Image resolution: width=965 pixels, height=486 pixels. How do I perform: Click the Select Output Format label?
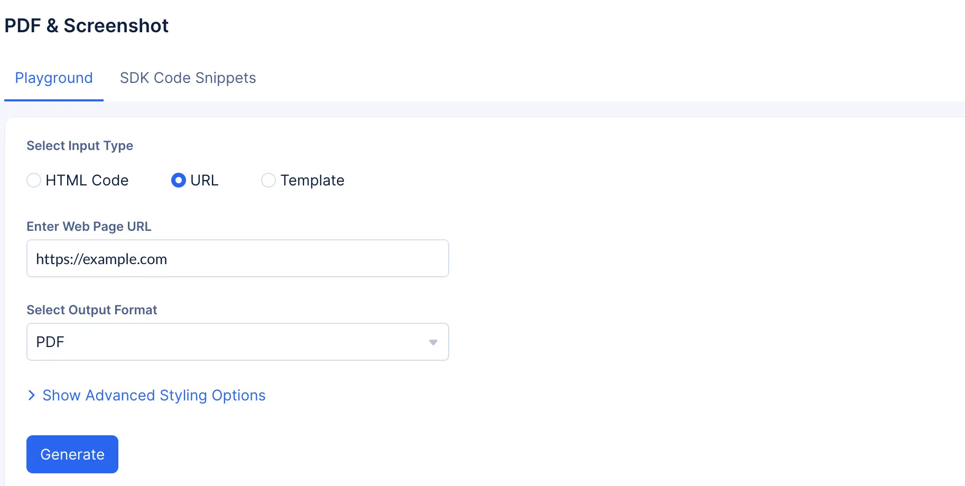tap(92, 310)
